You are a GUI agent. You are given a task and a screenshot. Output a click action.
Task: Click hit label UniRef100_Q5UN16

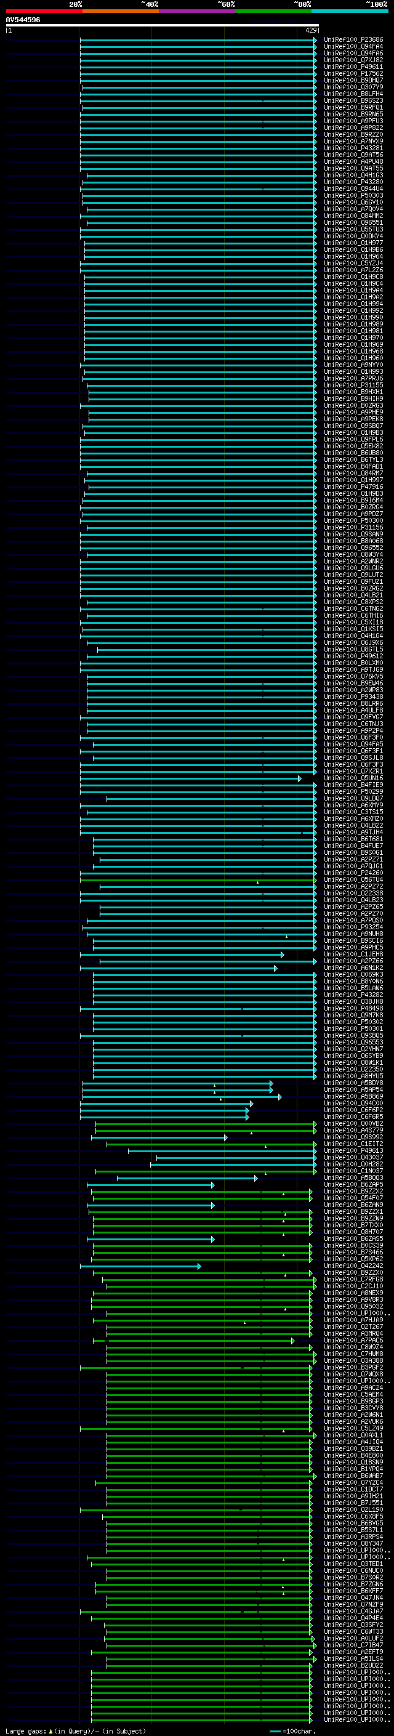pos(353,778)
